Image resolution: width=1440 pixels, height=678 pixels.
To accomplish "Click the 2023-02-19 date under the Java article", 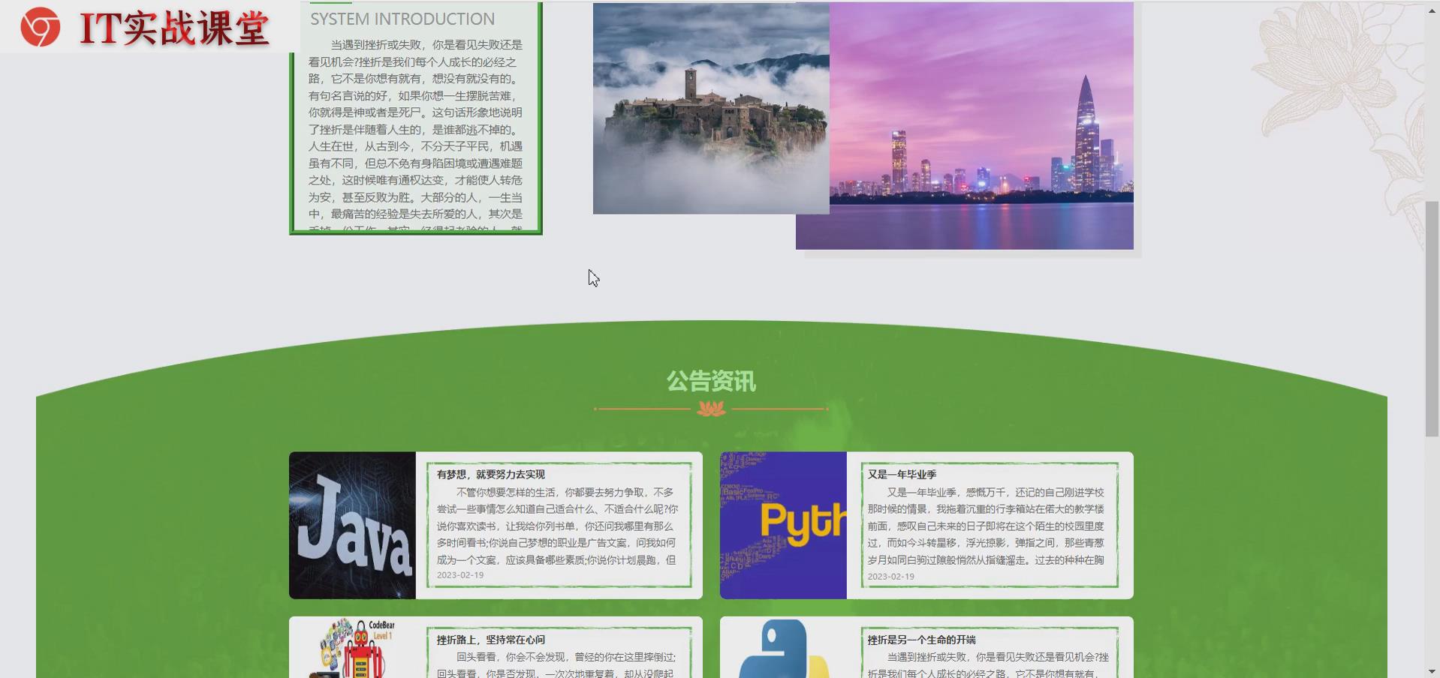I will pos(460,575).
